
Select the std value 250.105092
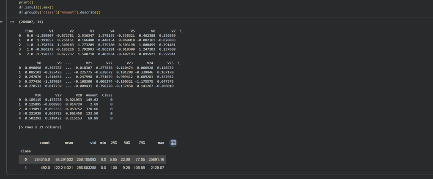(x=86, y=160)
